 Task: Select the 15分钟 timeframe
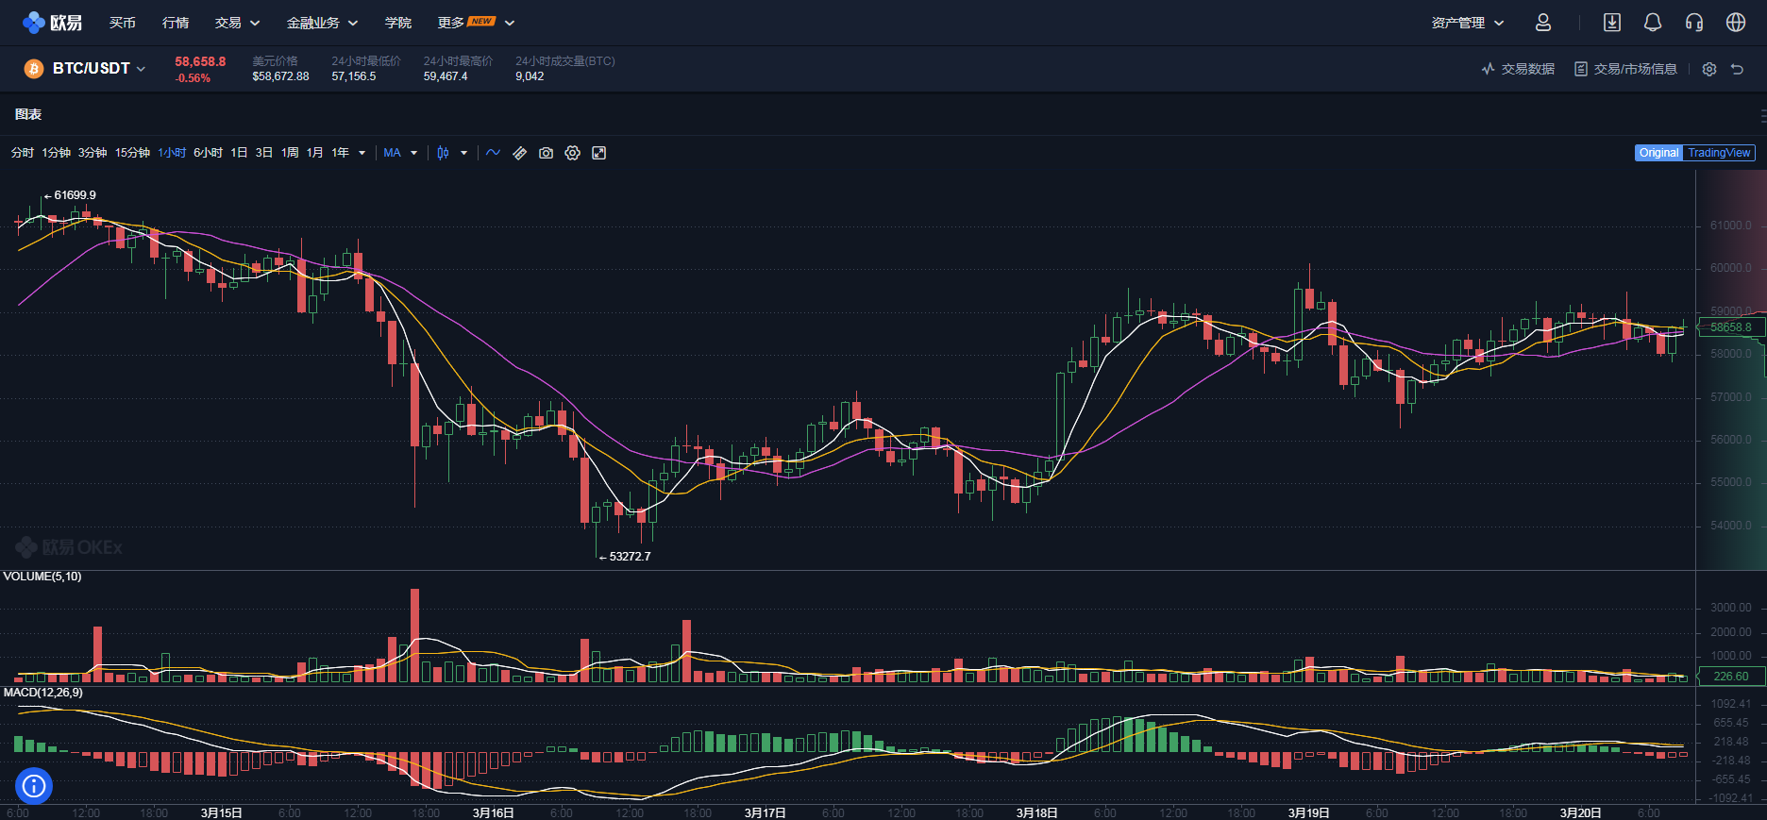coord(132,153)
